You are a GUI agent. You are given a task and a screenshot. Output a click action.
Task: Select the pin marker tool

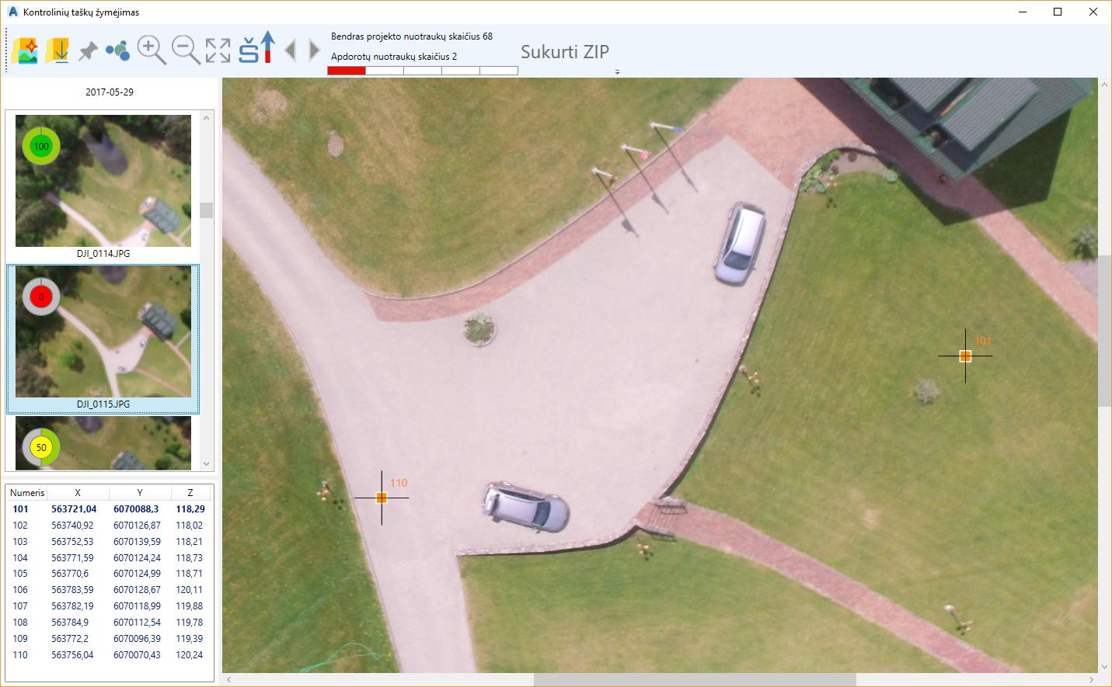(x=88, y=51)
